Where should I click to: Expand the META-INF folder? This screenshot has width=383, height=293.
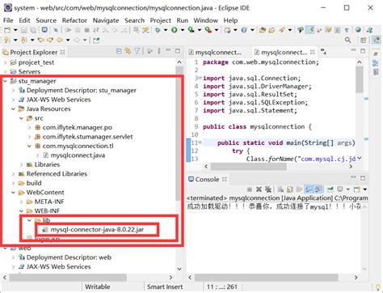pyautogui.click(x=21, y=202)
